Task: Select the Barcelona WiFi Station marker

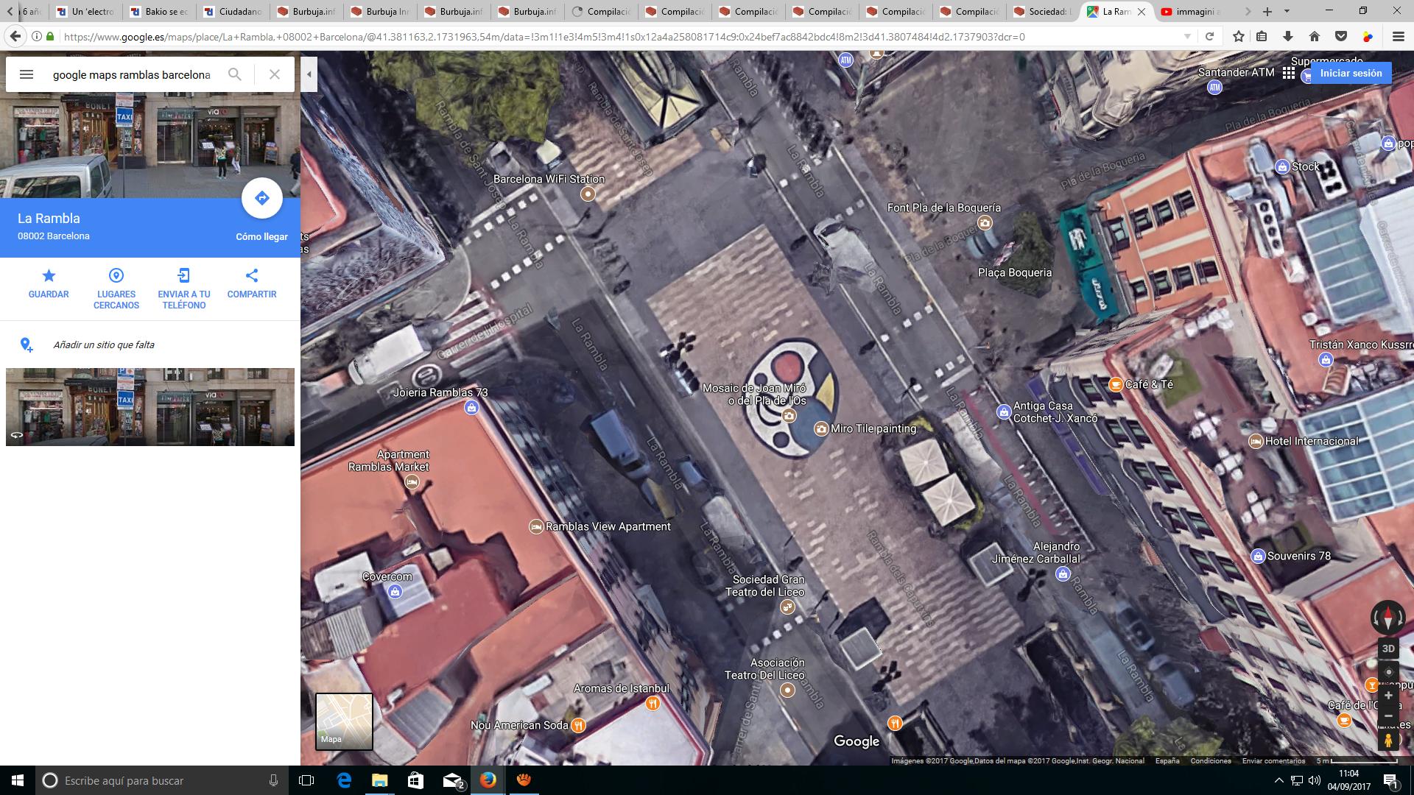Action: click(588, 194)
